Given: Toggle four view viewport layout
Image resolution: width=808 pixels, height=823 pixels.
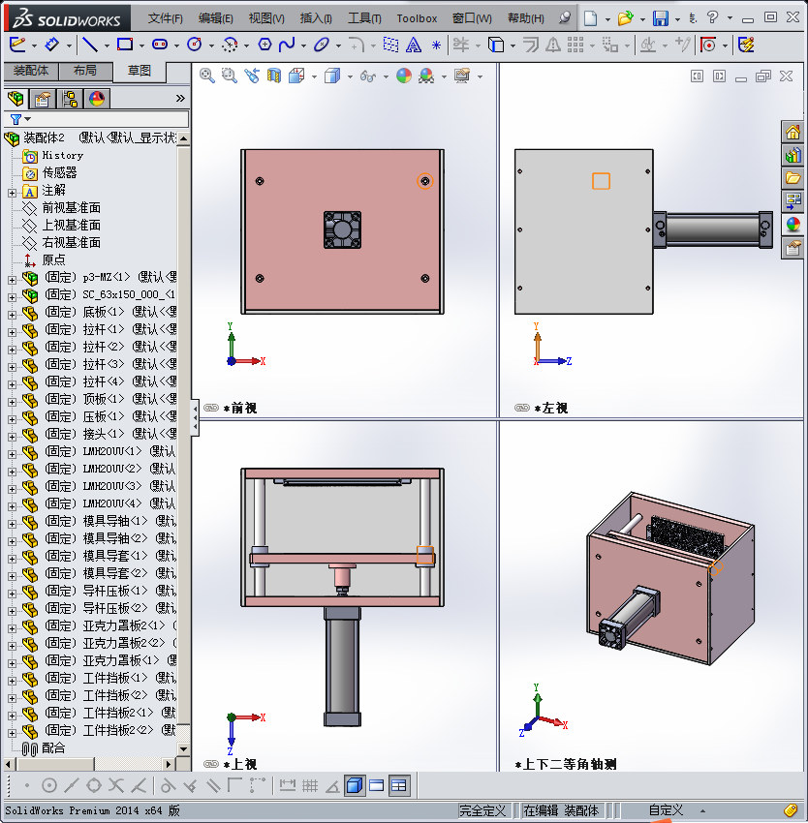Looking at the screenshot, I should click(399, 785).
